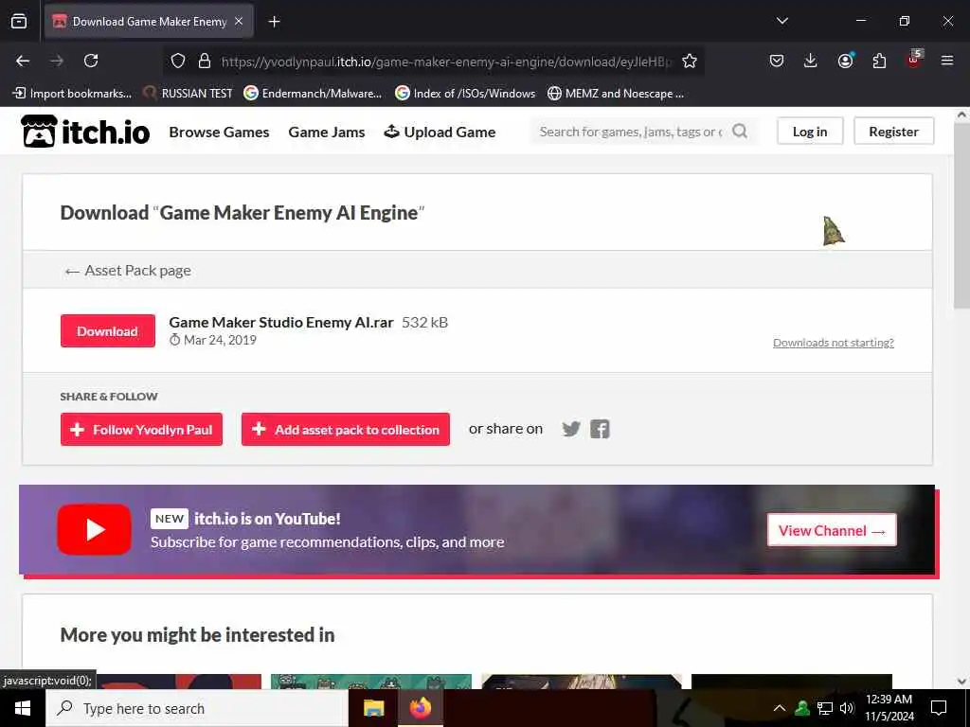This screenshot has height=727, width=970.
Task: Expand the list all tabs chevron
Action: pyautogui.click(x=781, y=21)
